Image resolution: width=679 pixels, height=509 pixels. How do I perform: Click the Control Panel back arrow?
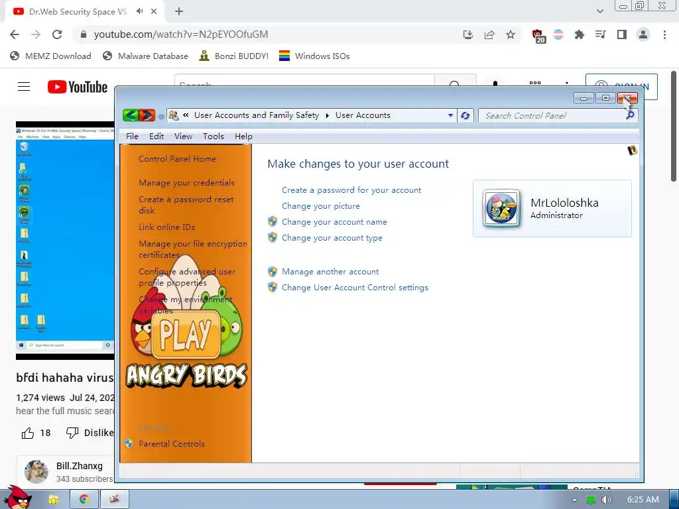pyautogui.click(x=131, y=115)
